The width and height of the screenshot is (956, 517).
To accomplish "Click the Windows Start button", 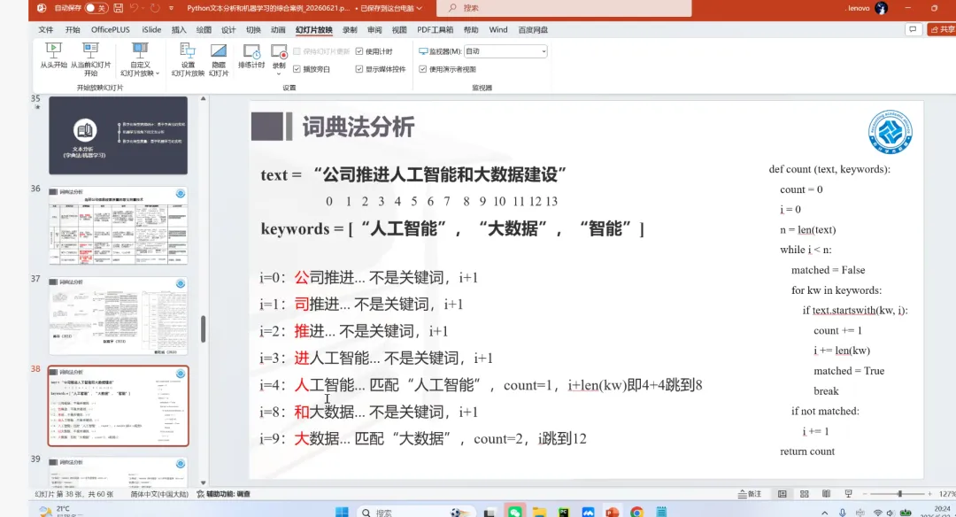I will 342,512.
